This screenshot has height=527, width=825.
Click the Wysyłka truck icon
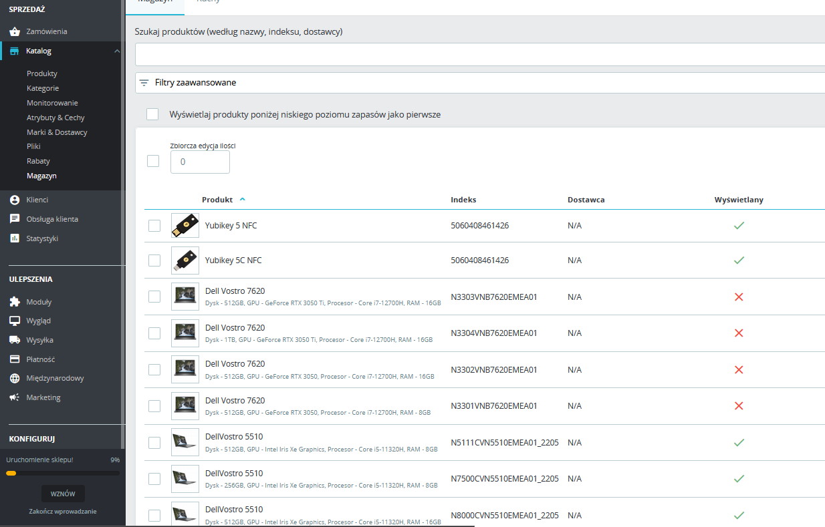[x=15, y=340]
